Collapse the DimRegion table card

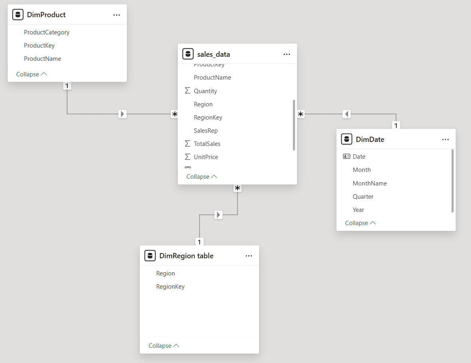coord(164,345)
